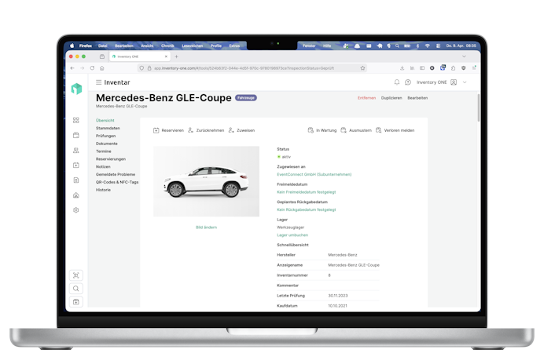Click the address bar URL
The image size is (544, 353).
[x=244, y=68]
